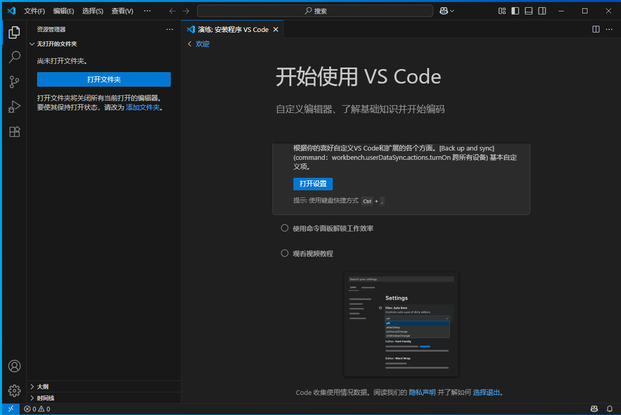Click the '尚未打开文件夹。' text
Viewport: 621px width, 415px height.
click(62, 61)
